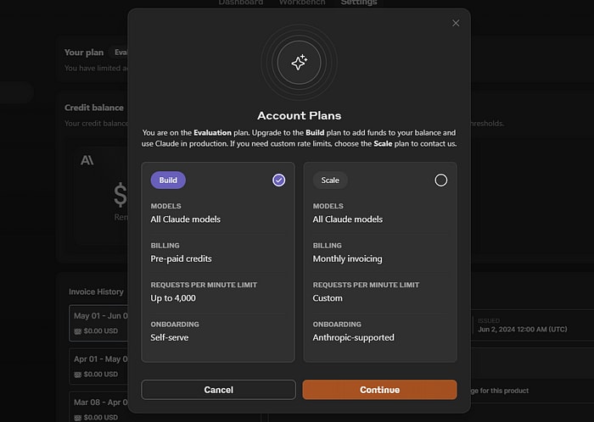Click the 'Account Plans' heading

[300, 115]
